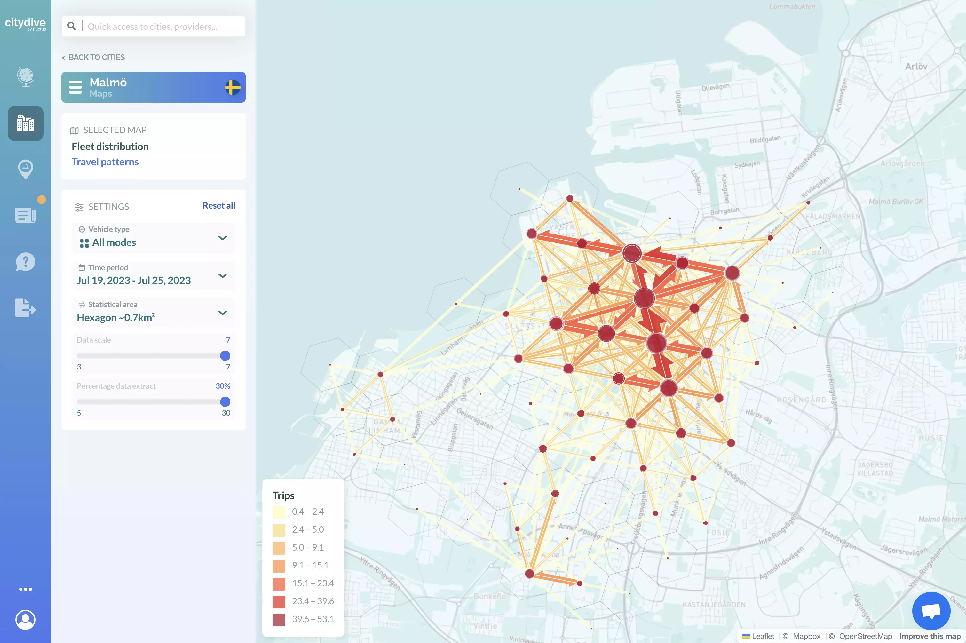Open the Malmö Maps menu
The image size is (966, 643).
(x=75, y=87)
